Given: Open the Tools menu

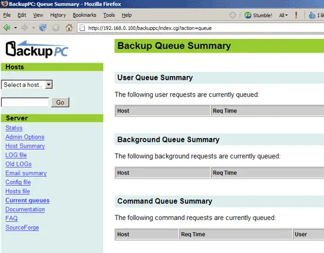Looking at the screenshot, I should click(x=109, y=15).
